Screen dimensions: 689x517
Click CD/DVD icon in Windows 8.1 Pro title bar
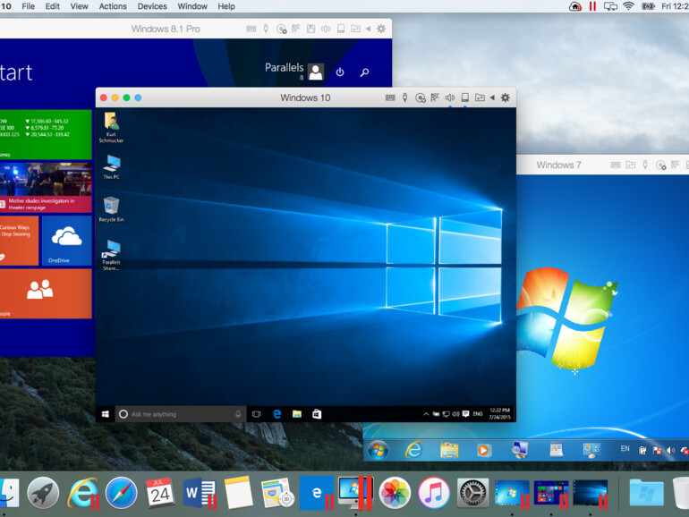pos(281,29)
